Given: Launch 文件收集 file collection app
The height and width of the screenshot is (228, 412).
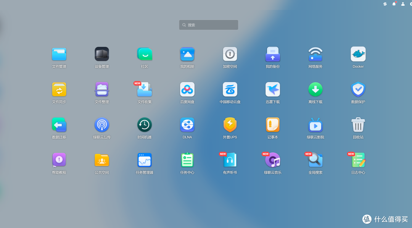Looking at the screenshot, I should point(145,90).
